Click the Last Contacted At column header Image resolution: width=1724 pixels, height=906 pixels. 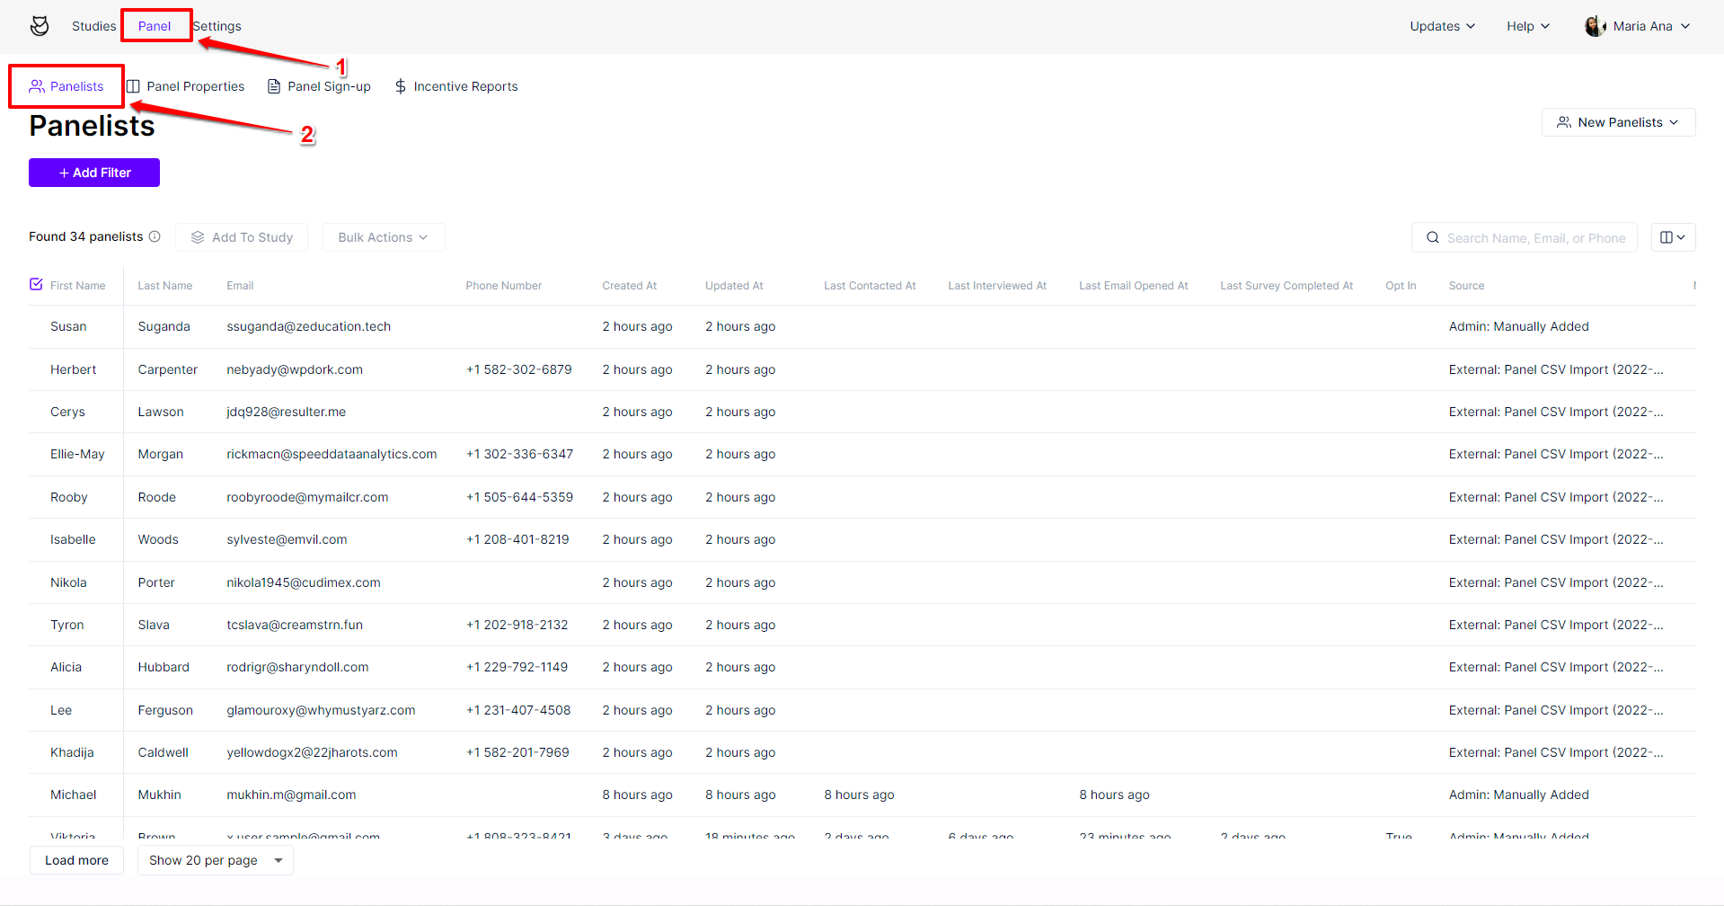pos(870,286)
